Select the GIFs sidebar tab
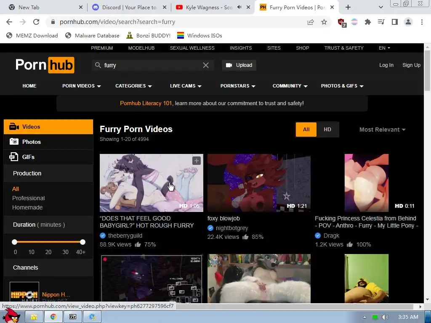 [48, 157]
